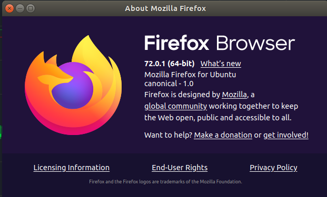327x197 pixels.
Task: Maximize the About Mozilla Firefox dialog
Action: pos(31,8)
